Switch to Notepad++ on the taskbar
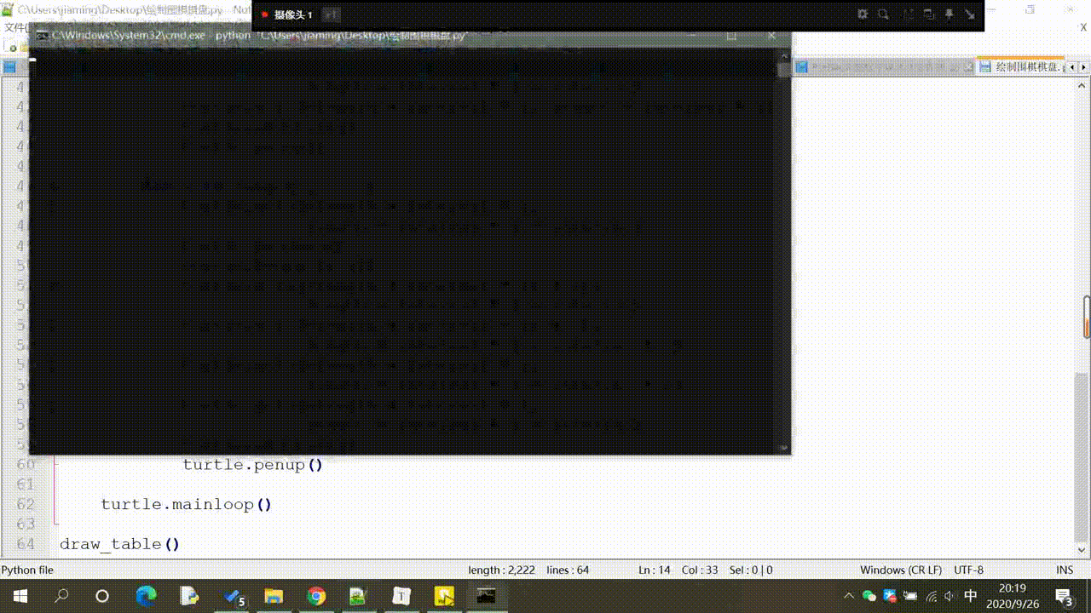The image size is (1091, 613). point(359,596)
